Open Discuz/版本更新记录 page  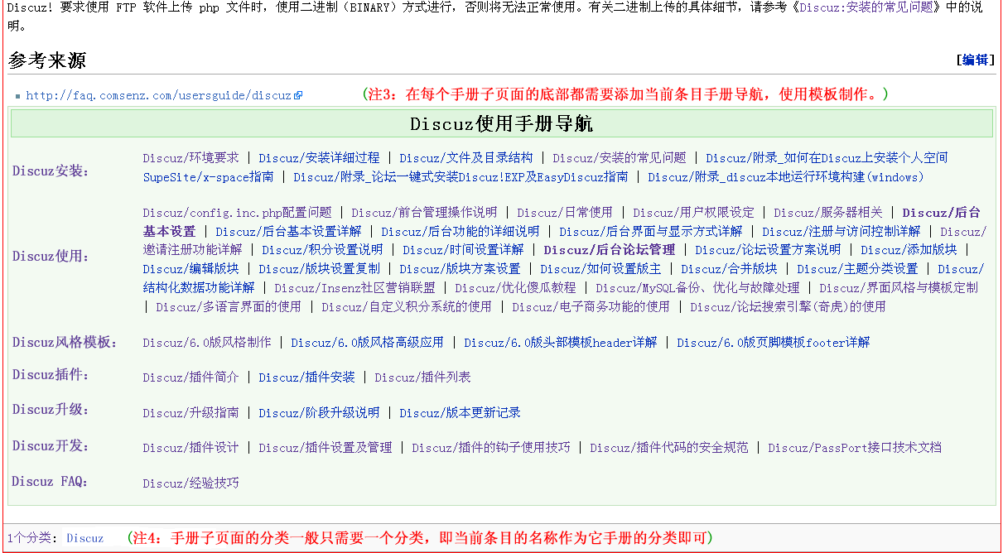pos(460,412)
